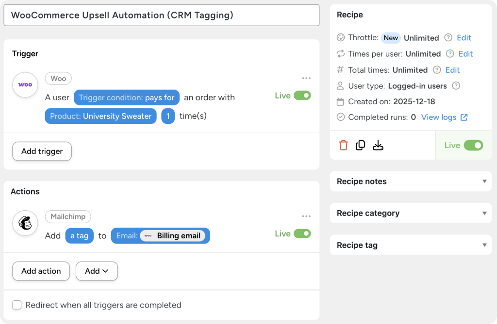Duplicate the recipe with the copy icon
Image resolution: width=497 pixels, height=324 pixels.
[x=361, y=145]
